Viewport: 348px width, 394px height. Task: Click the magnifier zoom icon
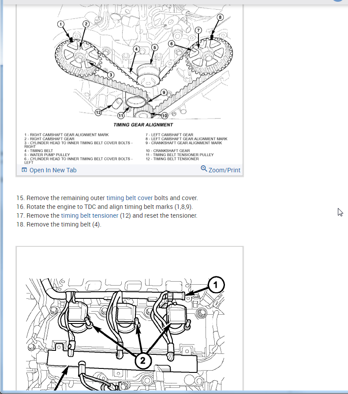(x=204, y=169)
